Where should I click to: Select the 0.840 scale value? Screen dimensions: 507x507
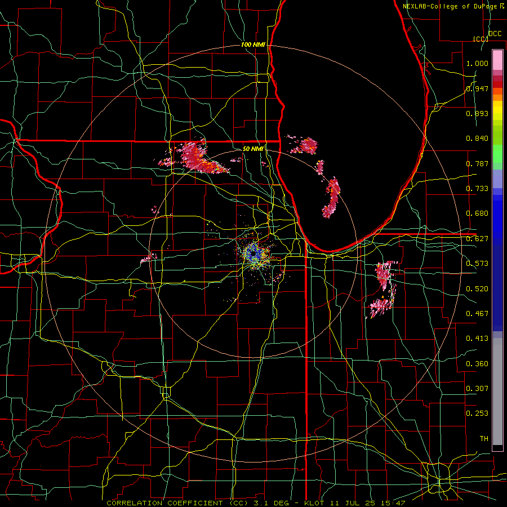coord(477,139)
